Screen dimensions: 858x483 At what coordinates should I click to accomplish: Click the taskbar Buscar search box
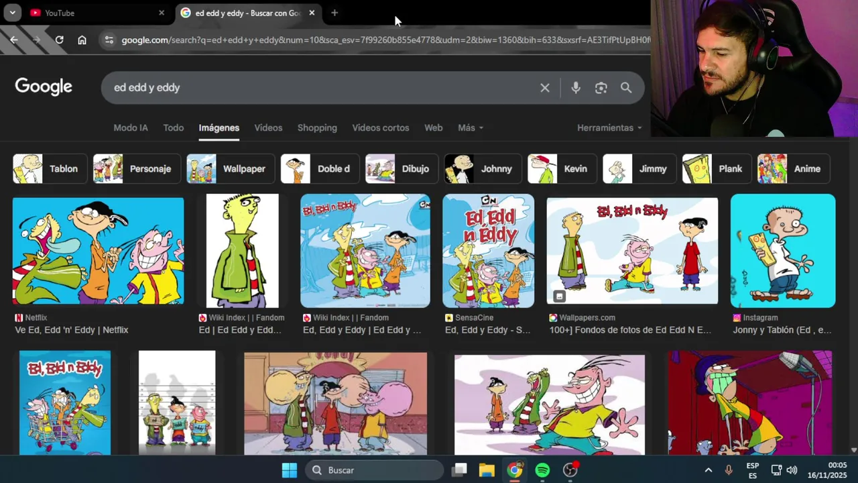375,470
